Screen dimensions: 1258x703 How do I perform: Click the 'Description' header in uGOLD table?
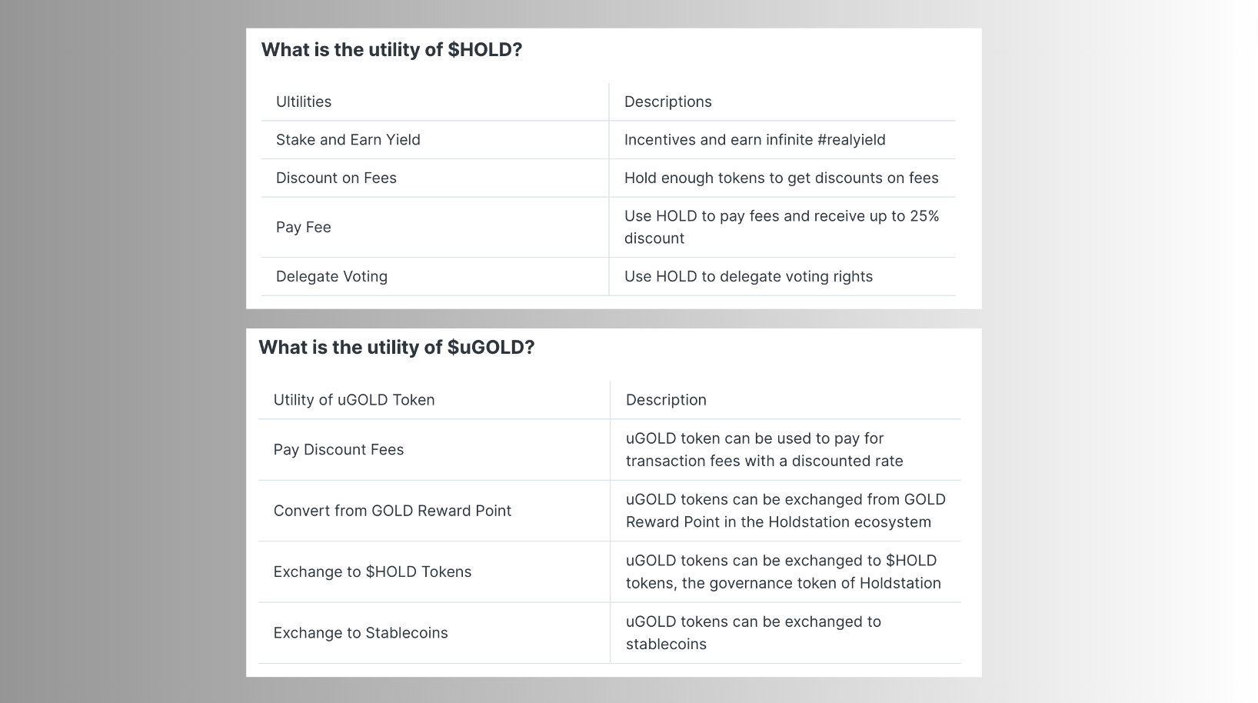(x=666, y=400)
